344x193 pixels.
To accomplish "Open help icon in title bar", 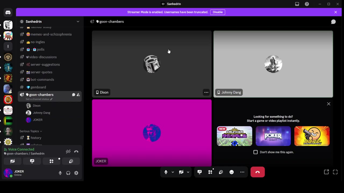I will pyautogui.click(x=307, y=4).
